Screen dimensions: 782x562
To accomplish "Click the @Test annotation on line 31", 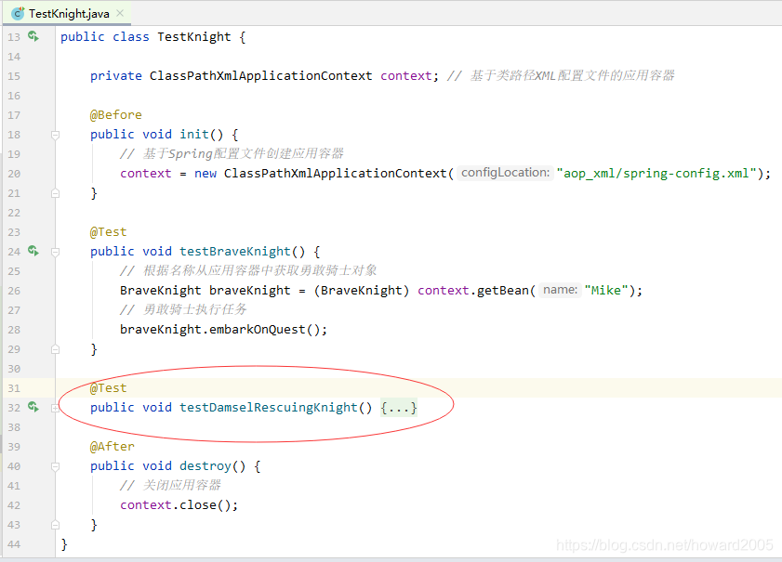I will 108,387.
